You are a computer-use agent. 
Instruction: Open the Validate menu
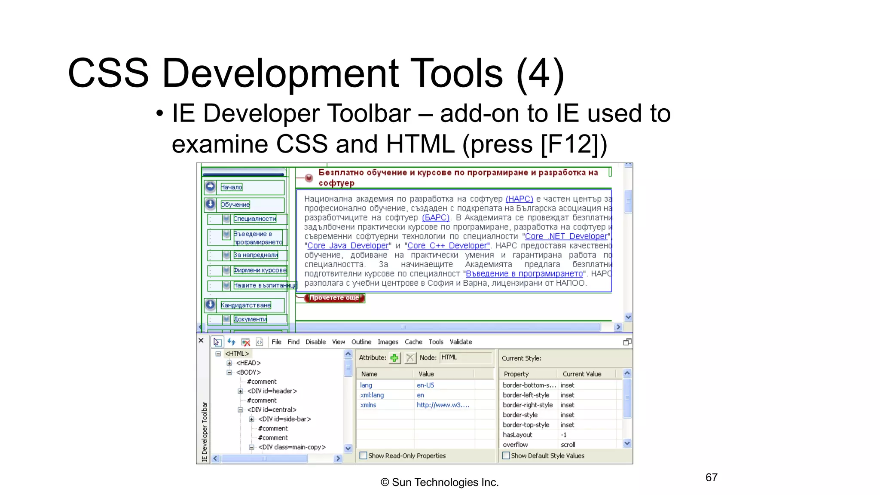(x=461, y=342)
